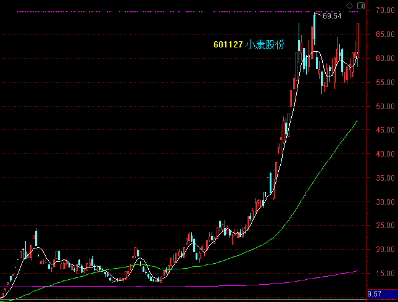The image size is (398, 302).
Task: Select the stock code 601127
Action: click(x=228, y=44)
